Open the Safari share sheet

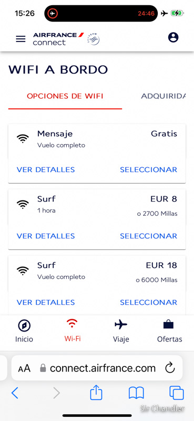pos(96,393)
